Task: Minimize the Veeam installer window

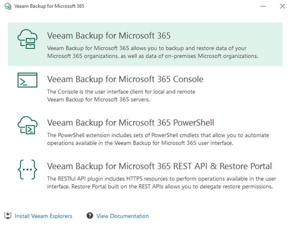Action: pyautogui.click(x=263, y=6)
